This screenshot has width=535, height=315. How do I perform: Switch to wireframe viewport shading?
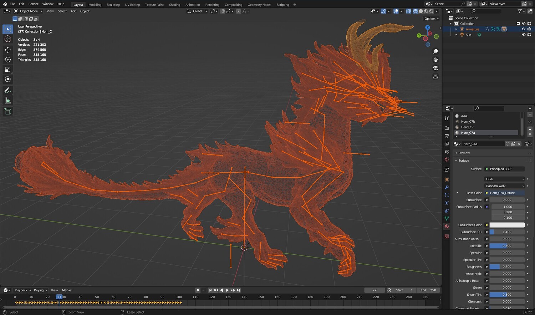click(416, 11)
